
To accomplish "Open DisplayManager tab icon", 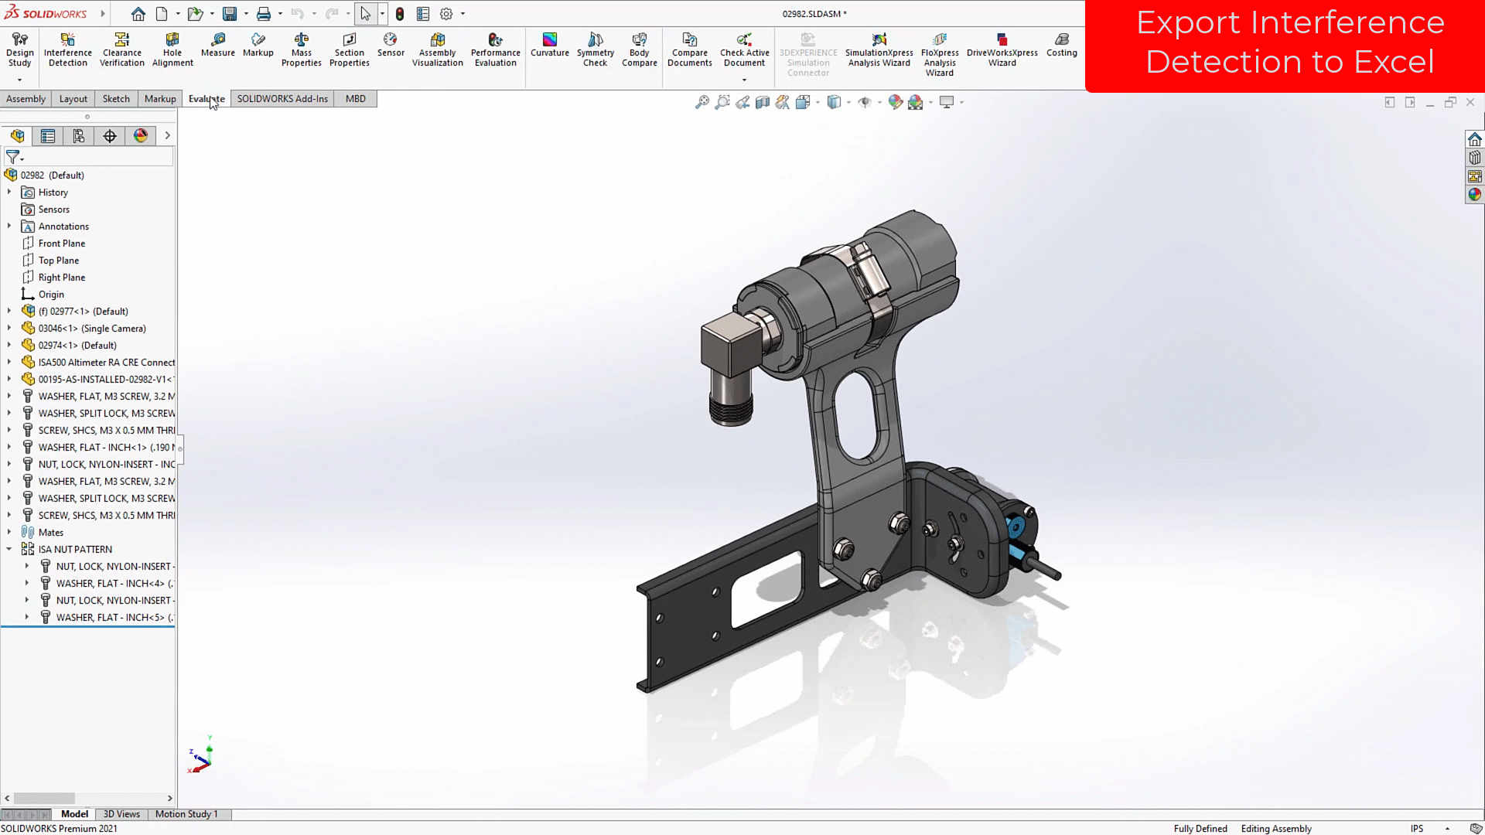I will pyautogui.click(x=141, y=136).
